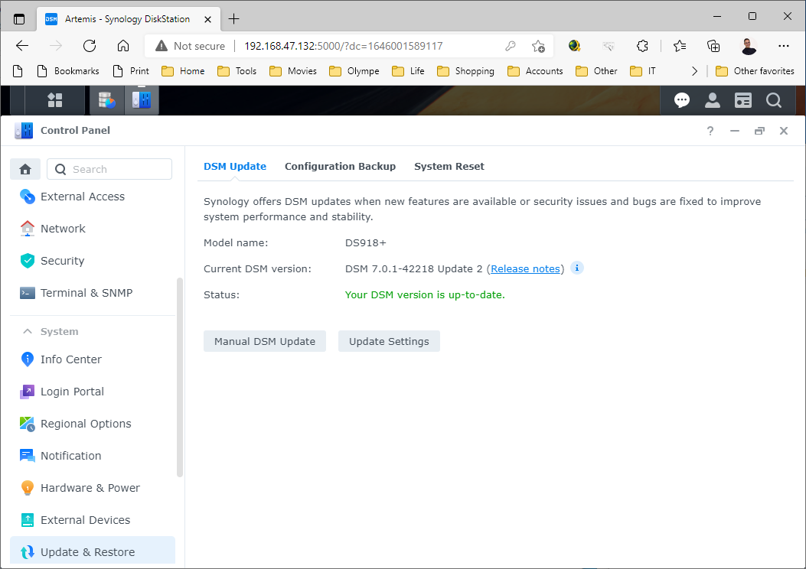The width and height of the screenshot is (806, 569).
Task: Open the Other favorites folder
Action: (x=596, y=71)
